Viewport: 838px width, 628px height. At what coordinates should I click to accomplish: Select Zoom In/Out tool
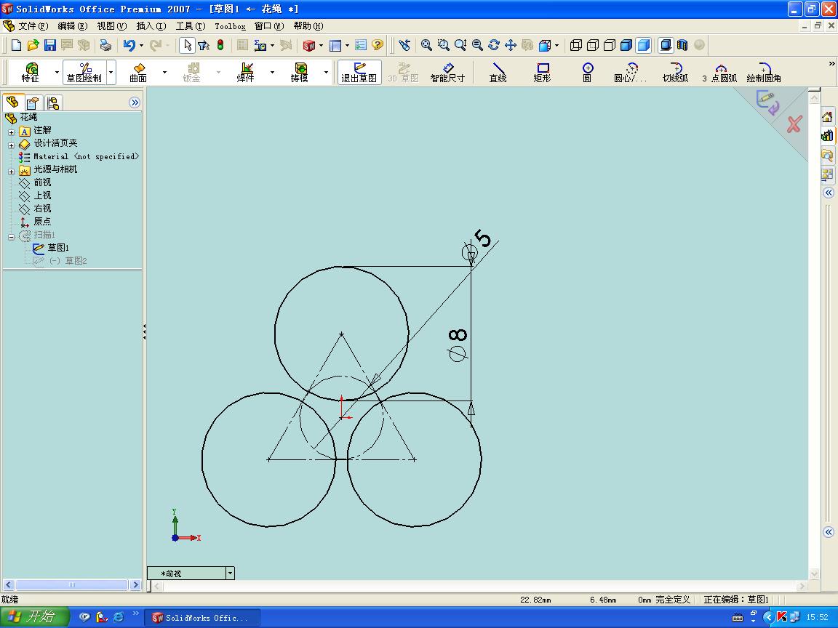pyautogui.click(x=460, y=45)
